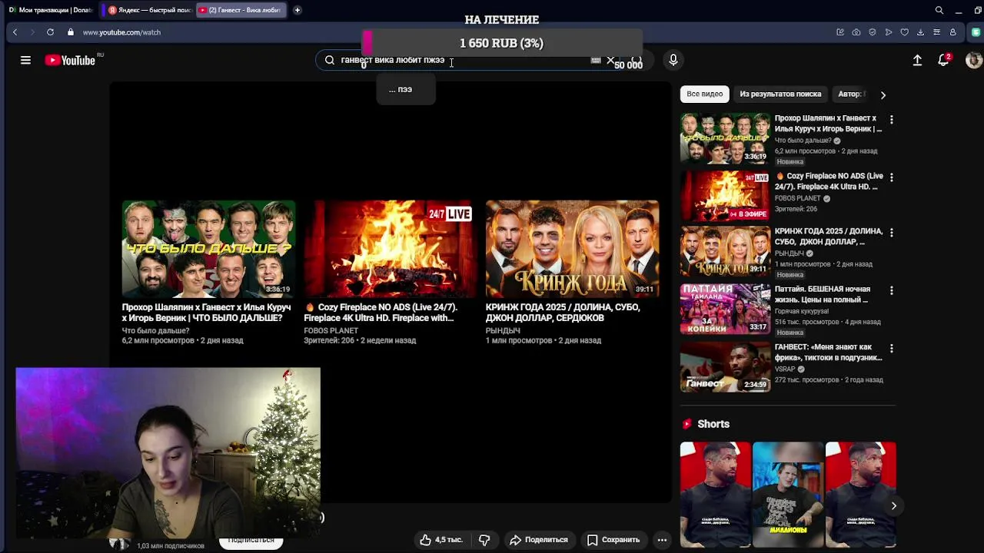The width and height of the screenshot is (984, 553).
Task: Select the Ганвест - Вика любит tab
Action: [x=241, y=10]
